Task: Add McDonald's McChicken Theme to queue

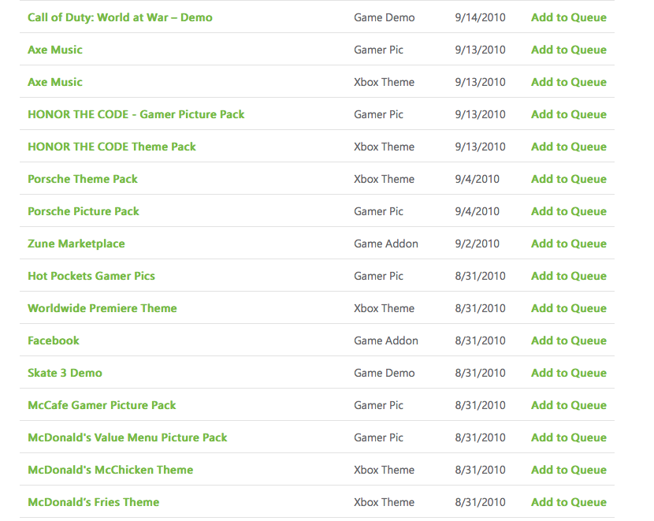Action: [x=568, y=470]
